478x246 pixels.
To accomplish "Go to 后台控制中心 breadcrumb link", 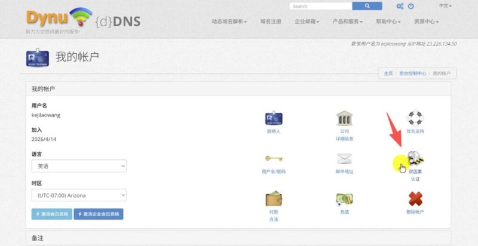I will [413, 73].
